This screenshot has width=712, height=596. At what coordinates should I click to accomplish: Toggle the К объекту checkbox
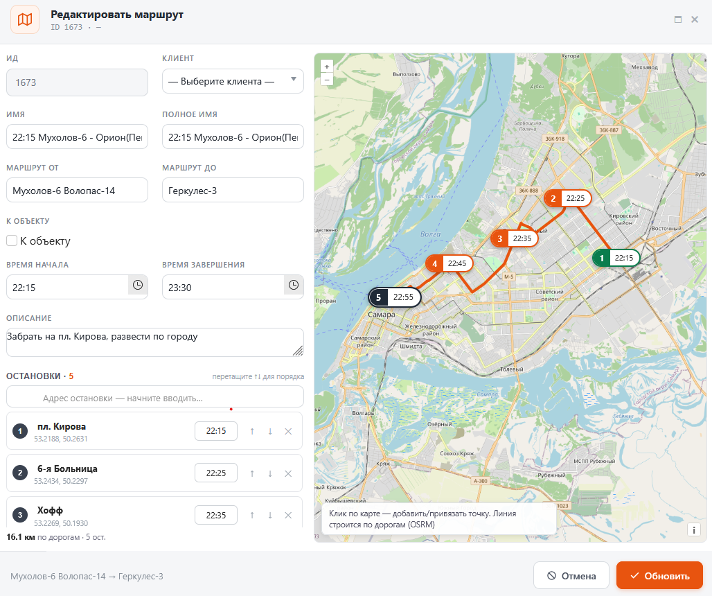[12, 240]
